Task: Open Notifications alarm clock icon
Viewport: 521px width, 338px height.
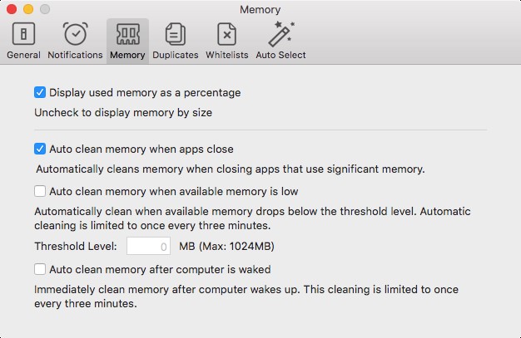Action: pyautogui.click(x=75, y=34)
